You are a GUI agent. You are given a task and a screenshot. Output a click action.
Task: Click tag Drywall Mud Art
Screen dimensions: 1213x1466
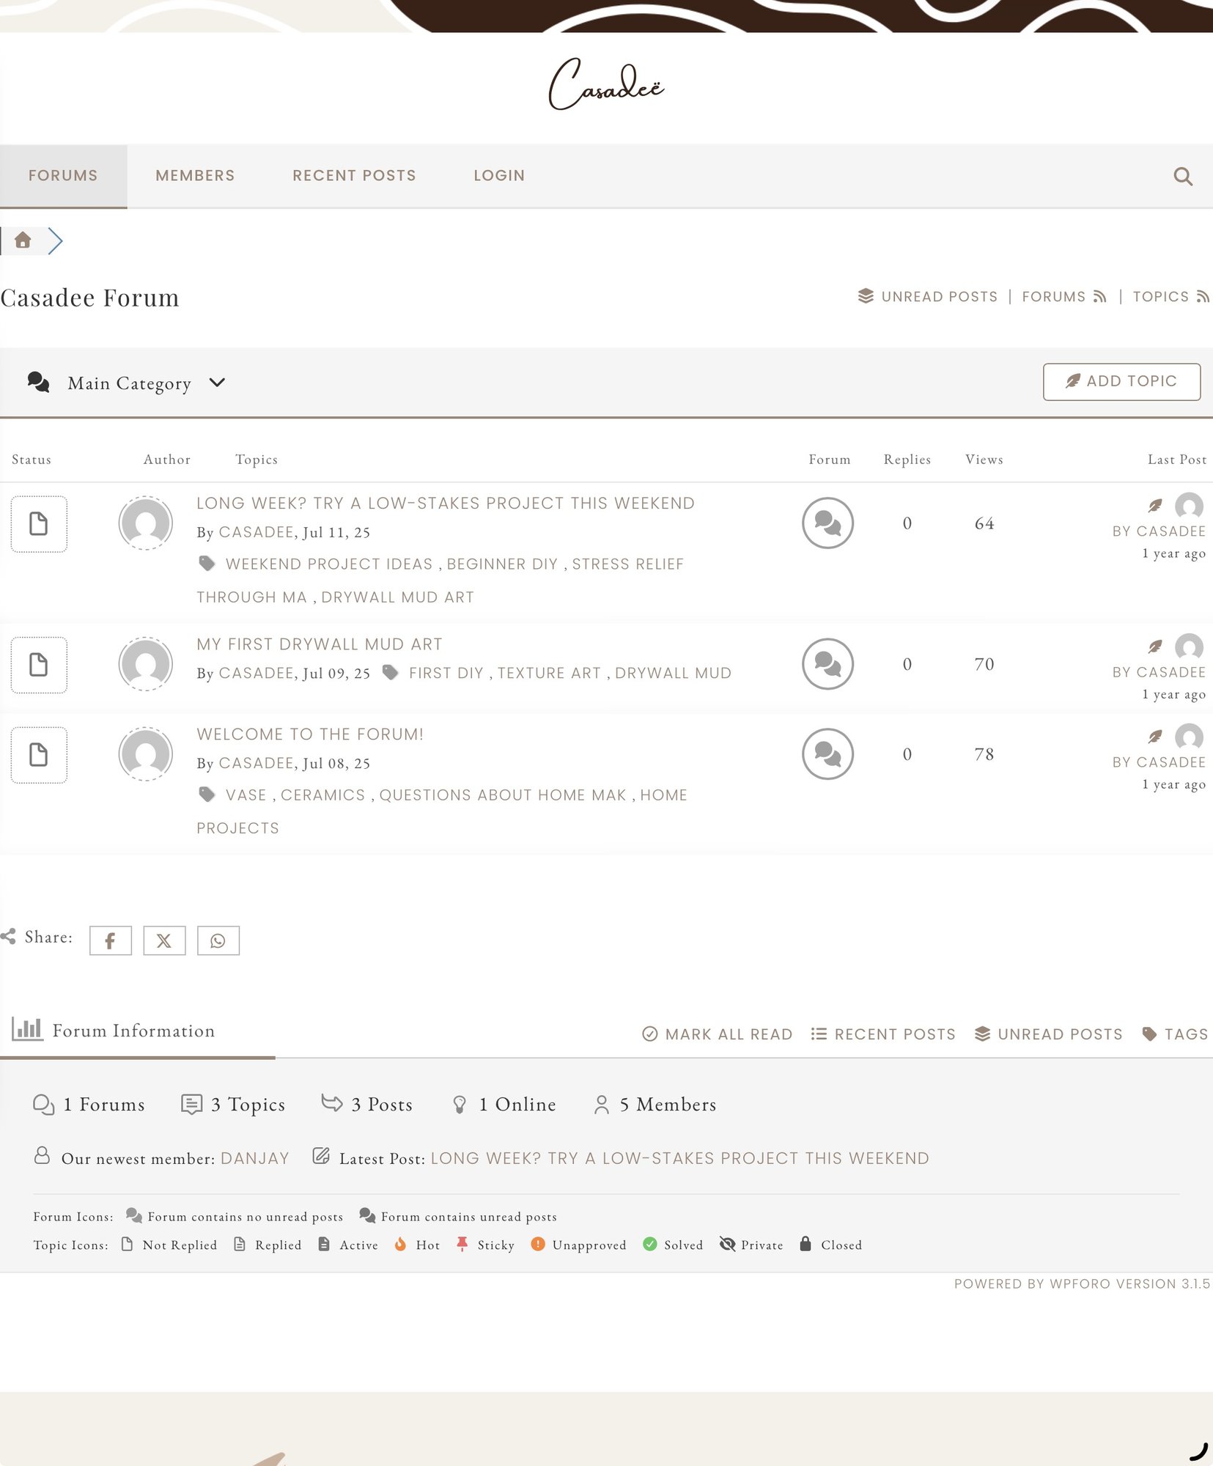coord(397,597)
